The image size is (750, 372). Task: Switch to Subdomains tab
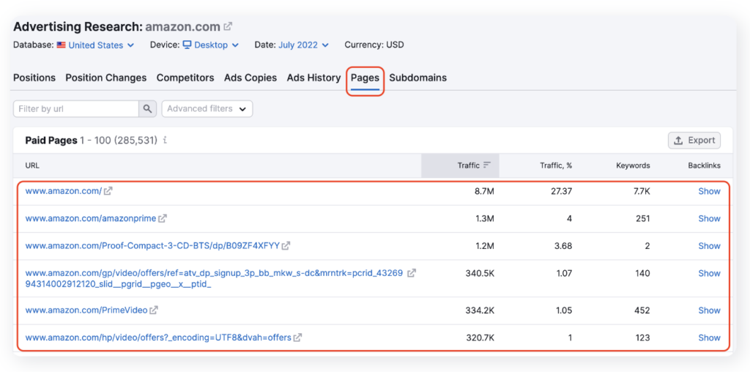pos(418,78)
